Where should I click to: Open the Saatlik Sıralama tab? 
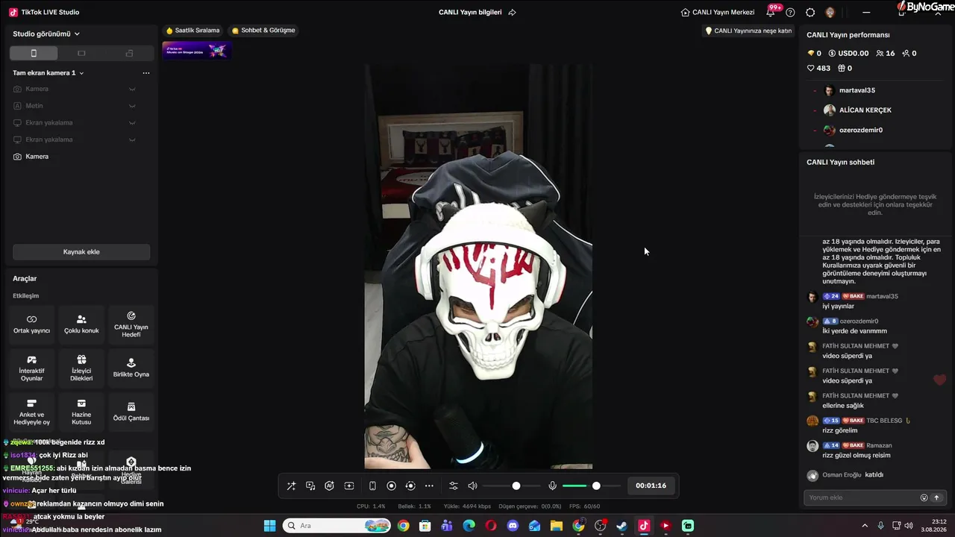pos(193,31)
